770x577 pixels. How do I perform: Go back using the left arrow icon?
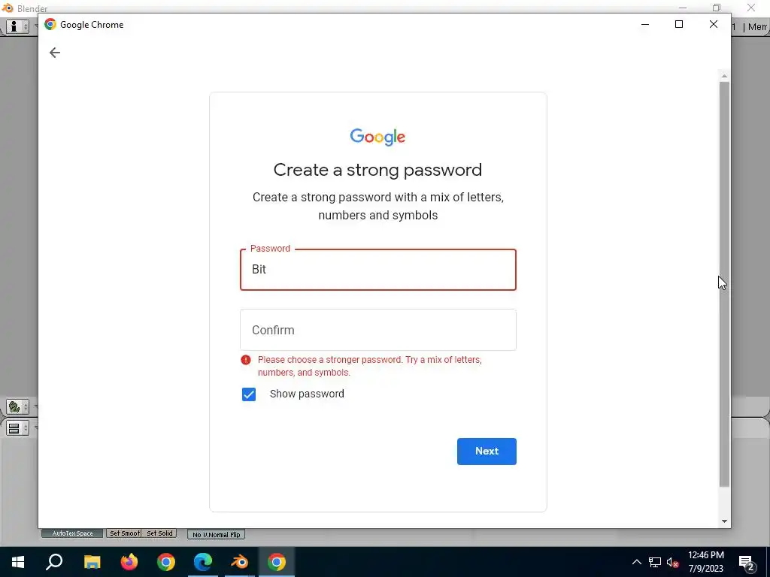pyautogui.click(x=54, y=53)
